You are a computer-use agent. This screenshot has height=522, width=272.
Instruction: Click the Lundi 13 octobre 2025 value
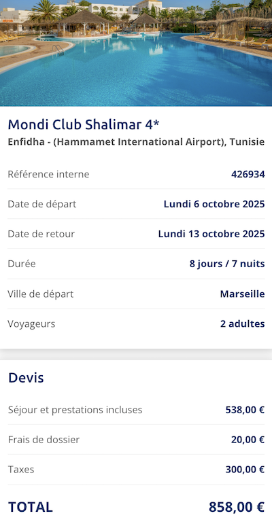pos(211,234)
